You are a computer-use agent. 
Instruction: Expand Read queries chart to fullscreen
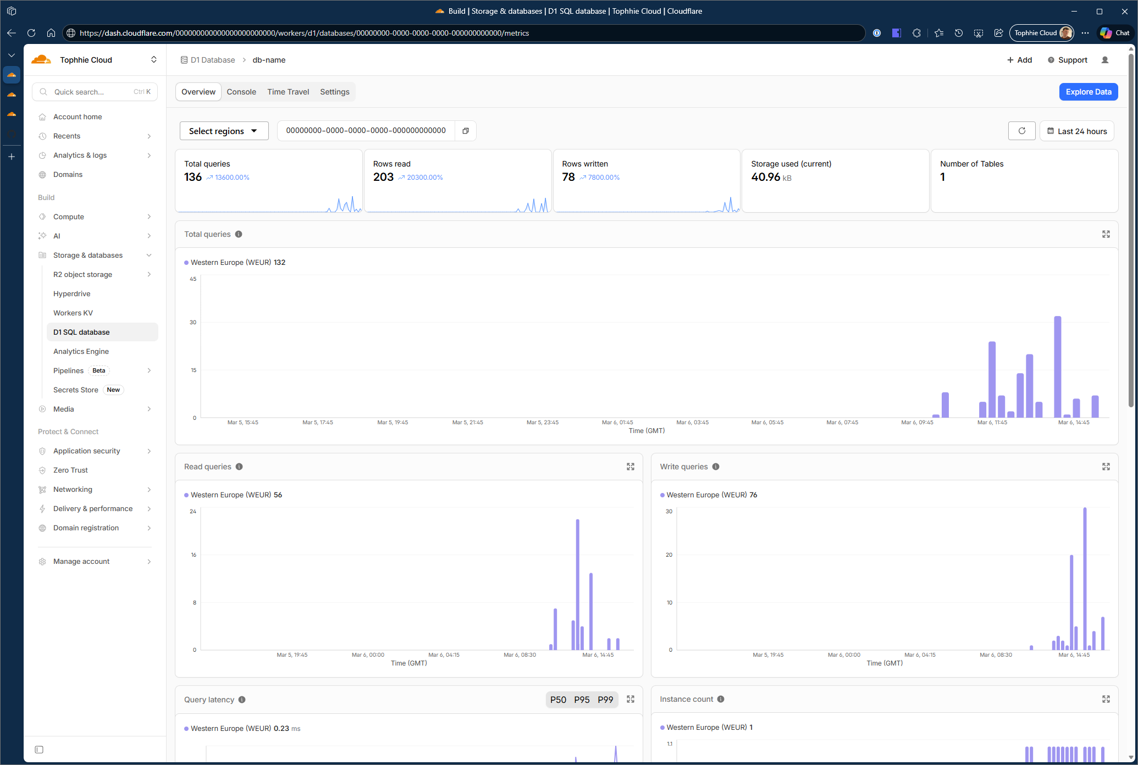coord(630,467)
